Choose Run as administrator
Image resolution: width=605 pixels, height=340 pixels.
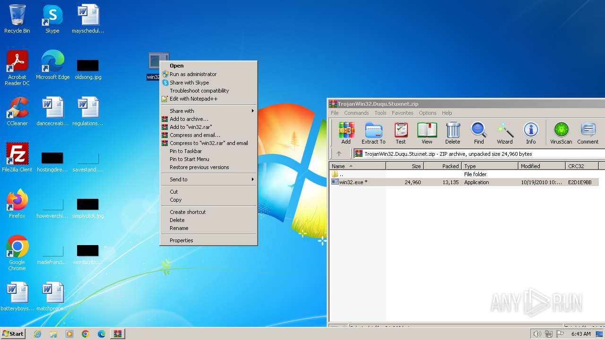pos(208,74)
